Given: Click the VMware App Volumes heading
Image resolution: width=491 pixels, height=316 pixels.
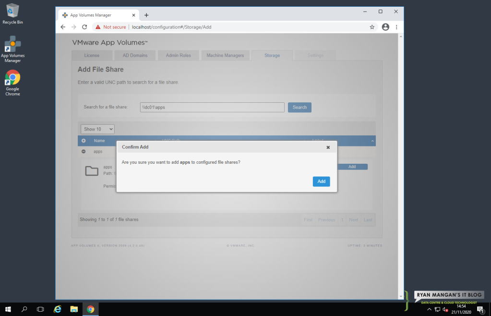Looking at the screenshot, I should point(110,43).
